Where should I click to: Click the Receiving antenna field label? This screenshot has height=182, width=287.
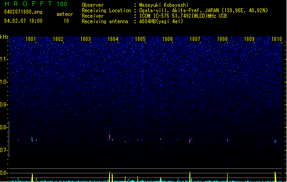(x=105, y=21)
